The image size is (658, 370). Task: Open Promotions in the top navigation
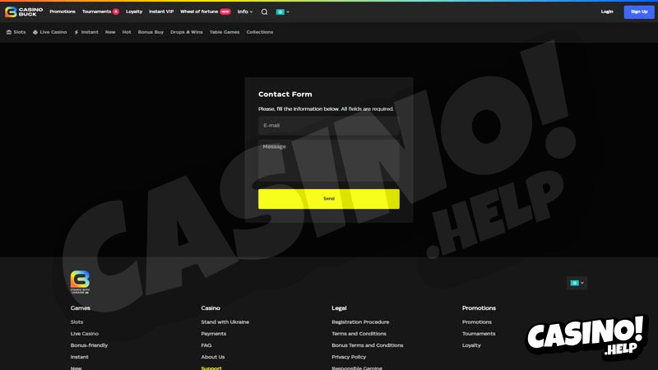click(x=63, y=12)
